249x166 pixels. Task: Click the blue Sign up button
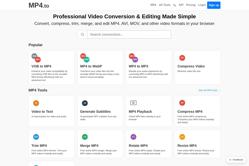(x=214, y=5)
